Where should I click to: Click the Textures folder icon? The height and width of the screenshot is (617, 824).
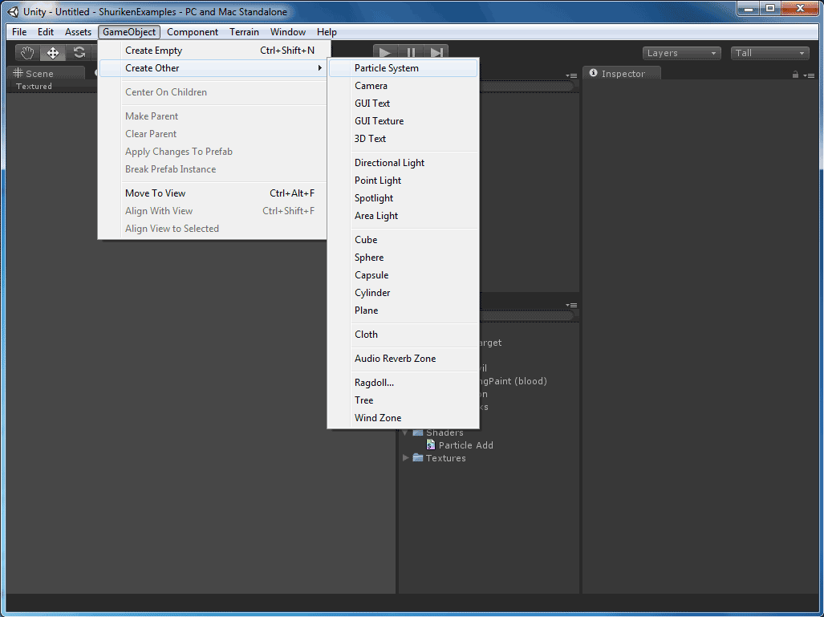(418, 458)
